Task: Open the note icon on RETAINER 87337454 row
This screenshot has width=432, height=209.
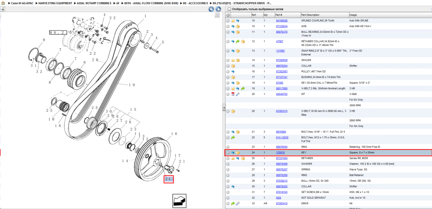Action: (233, 158)
